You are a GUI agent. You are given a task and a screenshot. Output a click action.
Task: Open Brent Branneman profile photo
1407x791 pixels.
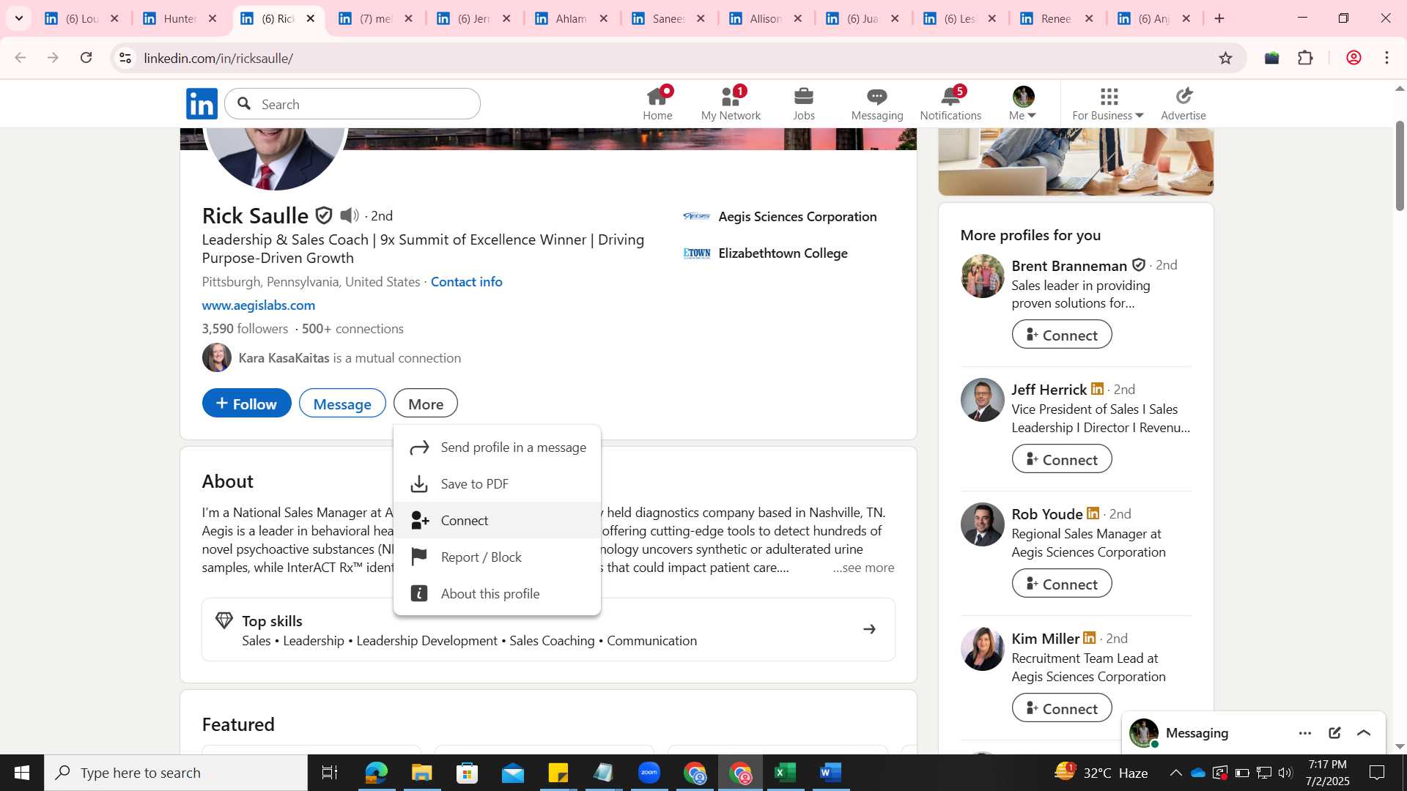tap(982, 276)
